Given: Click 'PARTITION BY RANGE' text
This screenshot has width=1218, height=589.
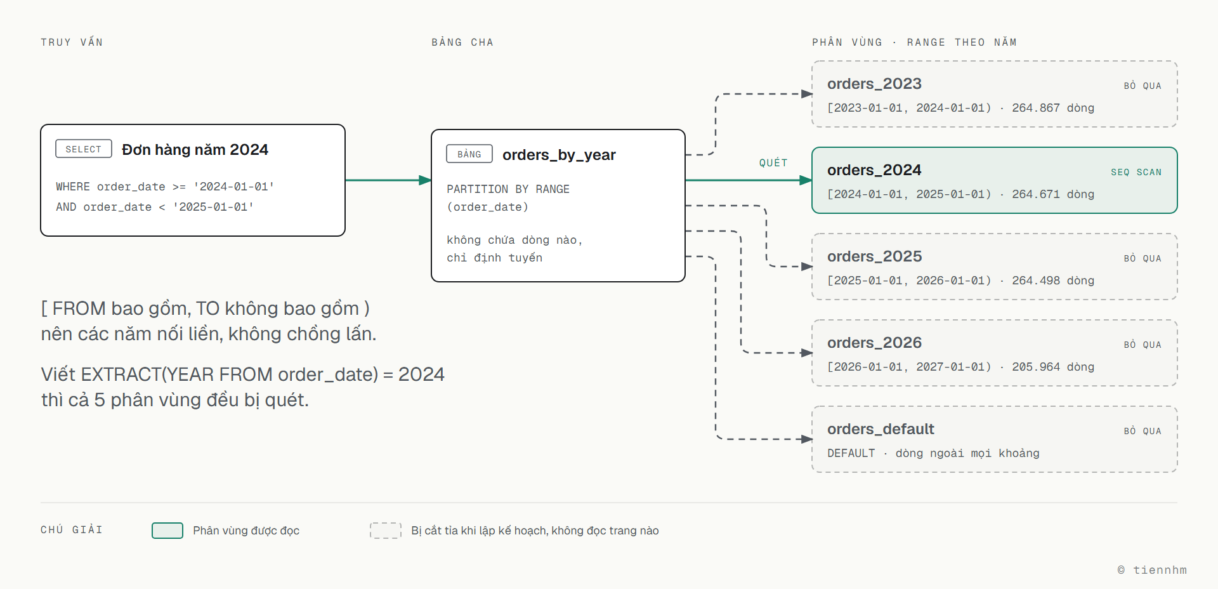Looking at the screenshot, I should 508,189.
